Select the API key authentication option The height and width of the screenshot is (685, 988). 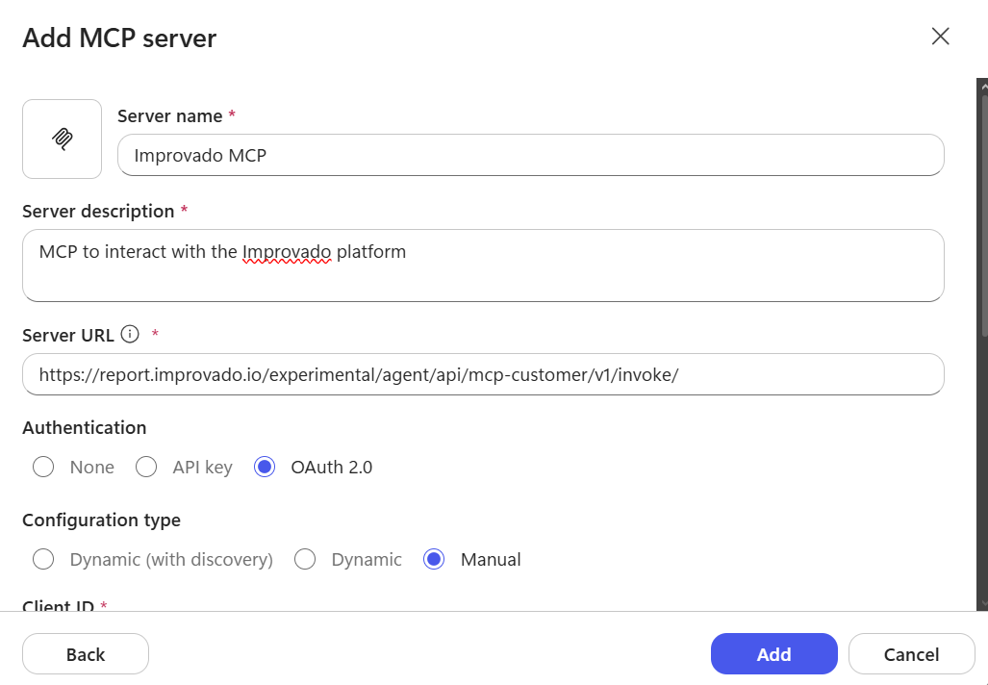coord(146,467)
